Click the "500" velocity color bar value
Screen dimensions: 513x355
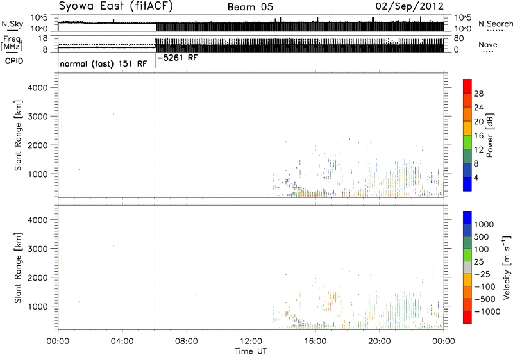pos(481,236)
